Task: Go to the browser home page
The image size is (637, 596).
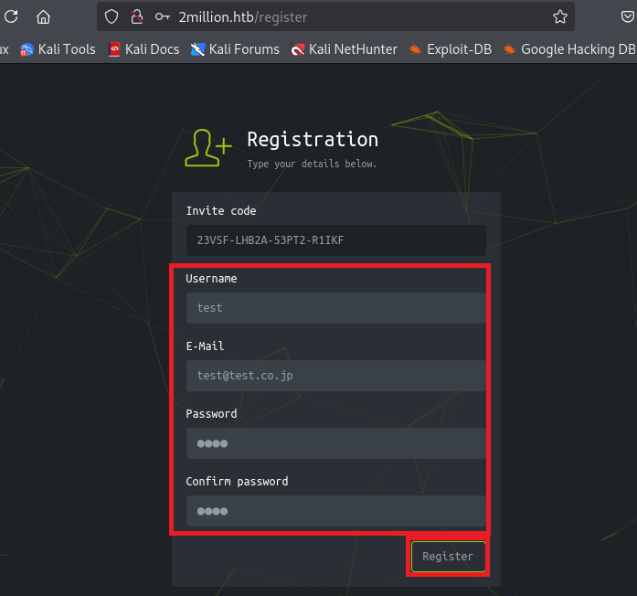Action: tap(43, 16)
